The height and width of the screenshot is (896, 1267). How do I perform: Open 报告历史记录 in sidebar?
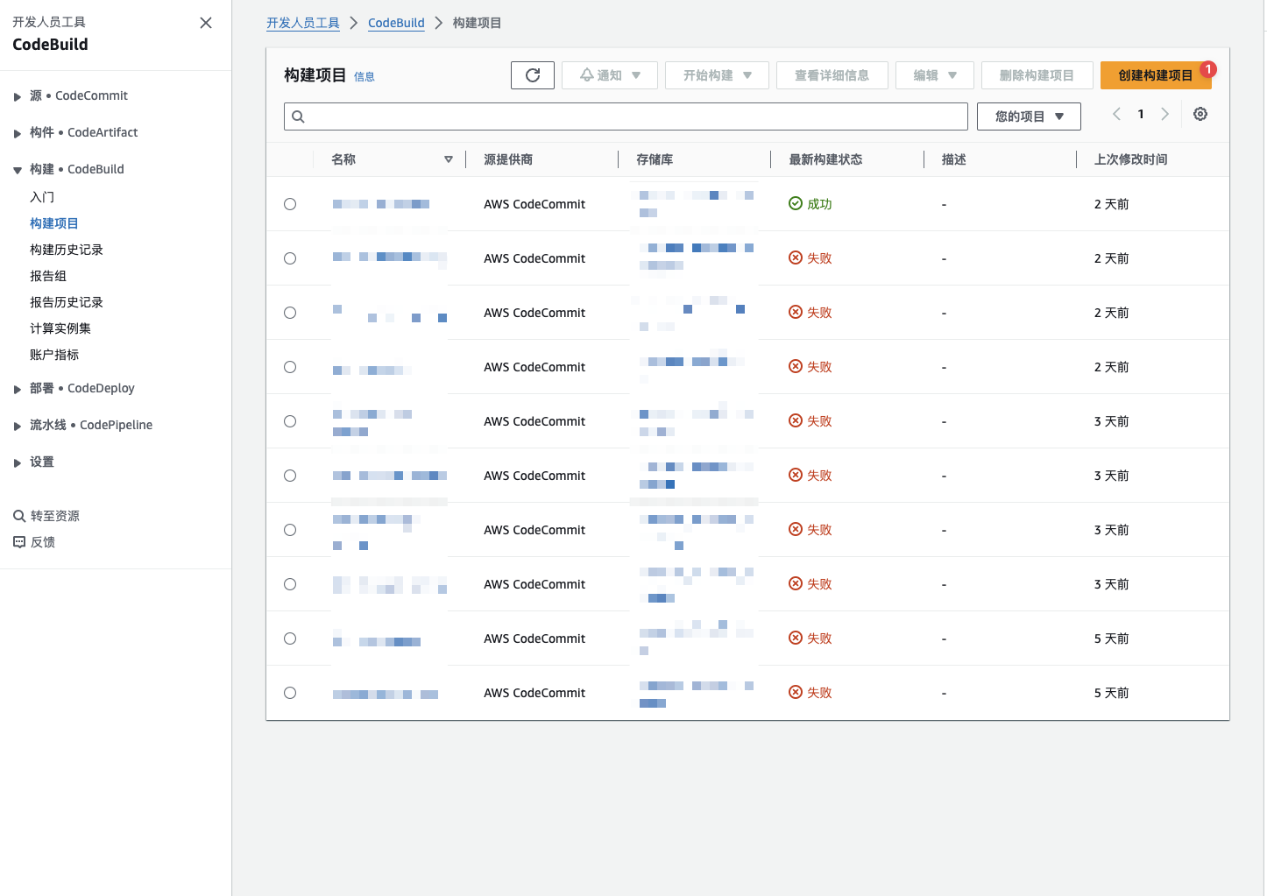point(67,302)
